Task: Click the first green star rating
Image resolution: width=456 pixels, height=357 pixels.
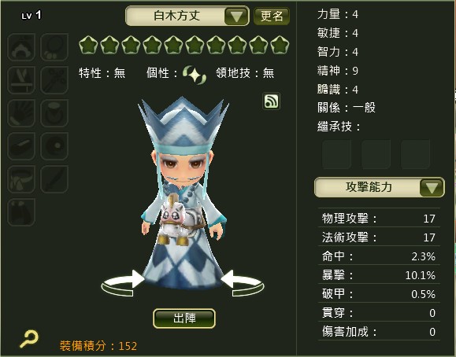Action: coord(88,45)
